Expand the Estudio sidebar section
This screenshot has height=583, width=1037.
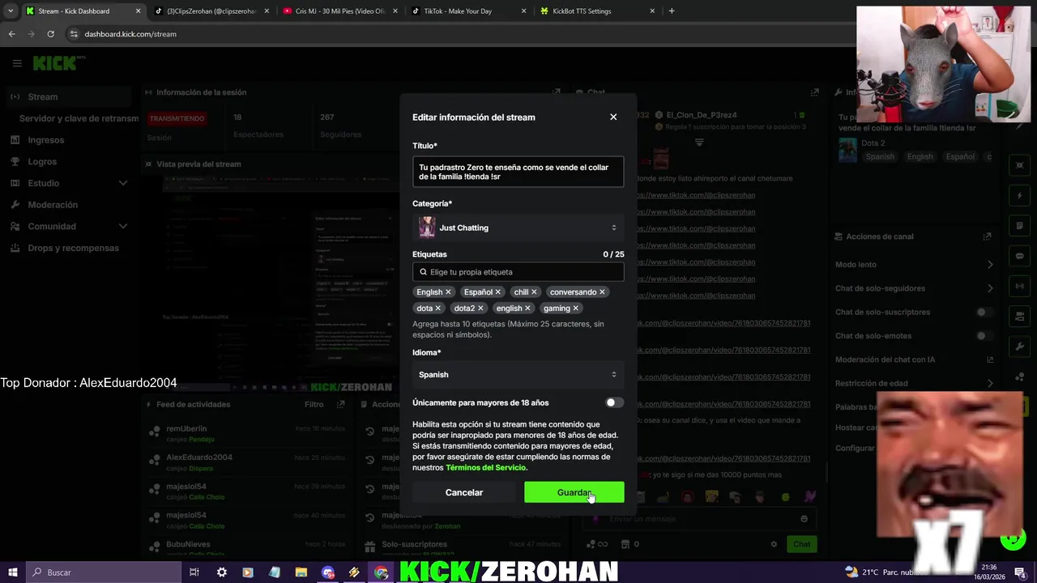pos(69,184)
